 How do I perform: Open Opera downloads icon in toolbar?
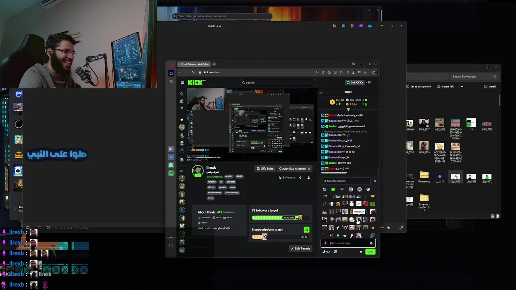(x=353, y=72)
